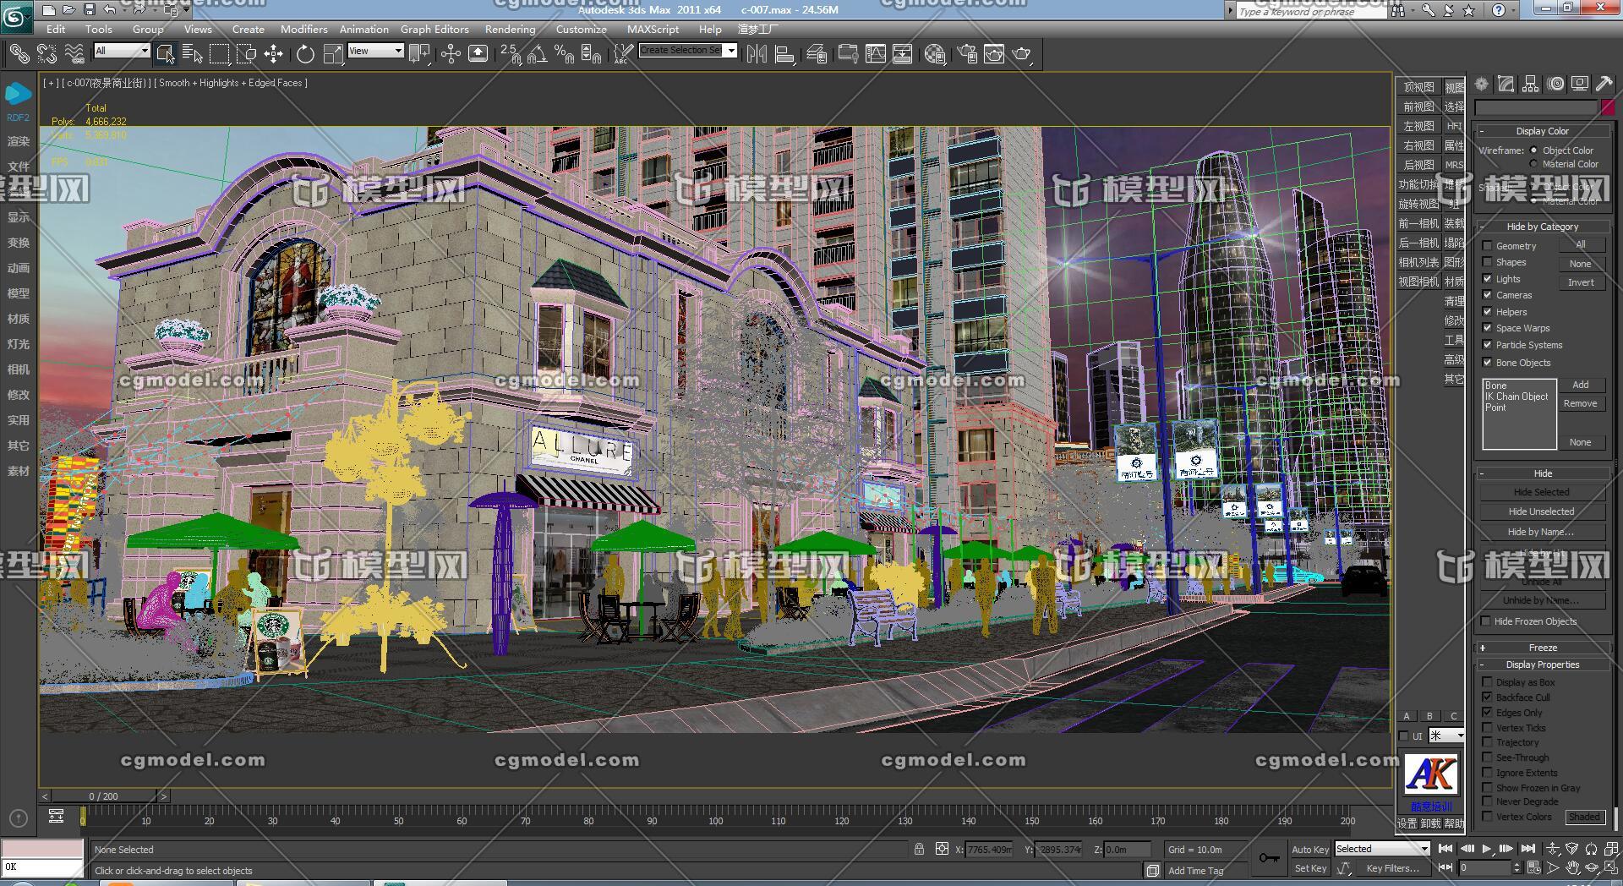Screen dimensions: 1623x886
Task: Switch to the Hierarchy command panel
Action: pyautogui.click(x=1531, y=84)
